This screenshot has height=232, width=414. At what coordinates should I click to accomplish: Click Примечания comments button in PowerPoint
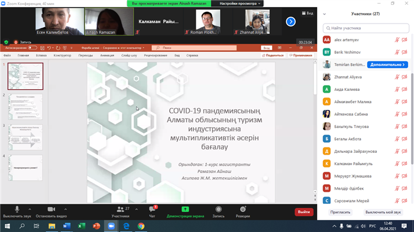(x=300, y=55)
